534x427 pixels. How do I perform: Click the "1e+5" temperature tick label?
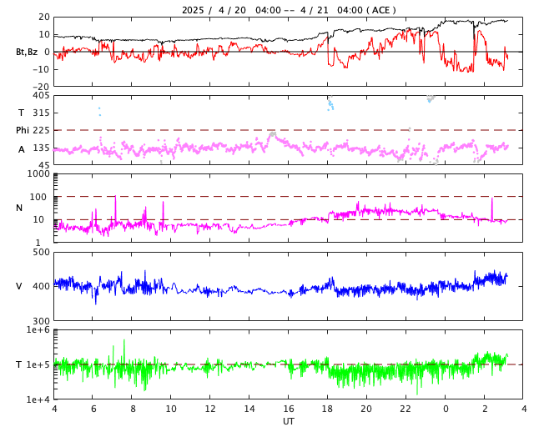coord(38,364)
